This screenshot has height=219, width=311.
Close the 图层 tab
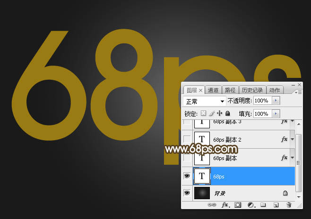(200, 91)
